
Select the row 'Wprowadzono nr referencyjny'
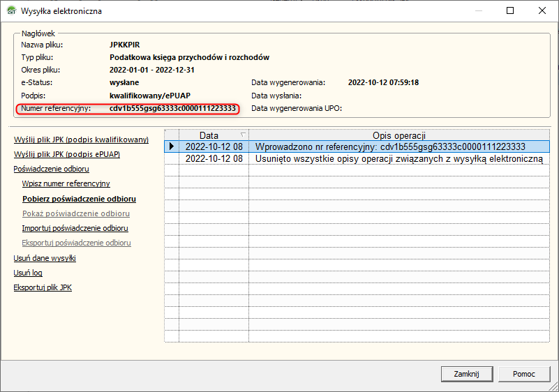pyautogui.click(x=357, y=146)
